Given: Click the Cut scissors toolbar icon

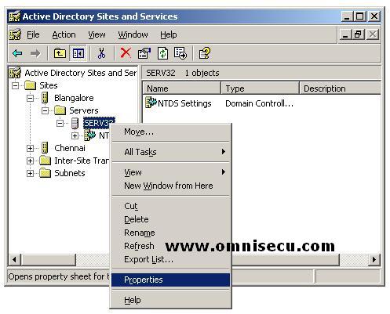Looking at the screenshot, I should [101, 53].
